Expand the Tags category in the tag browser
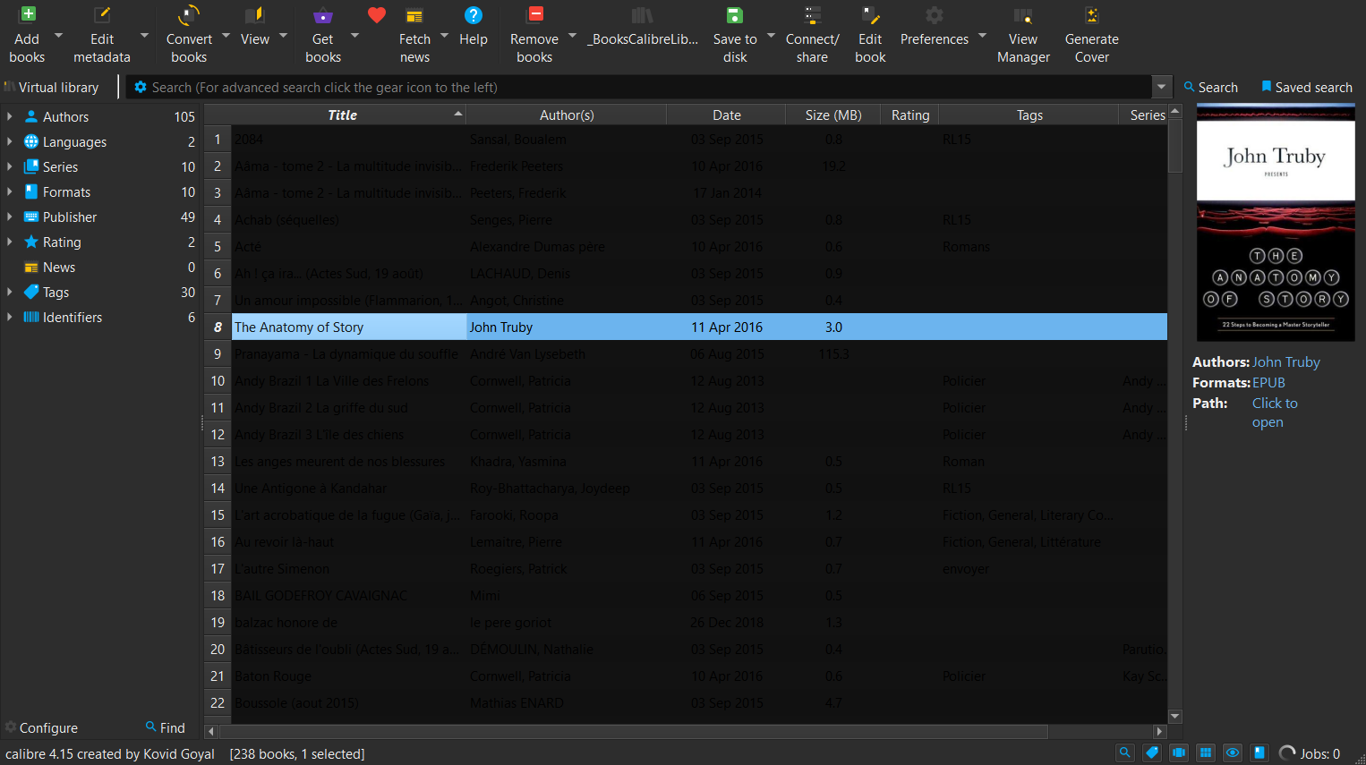The image size is (1366, 765). pos(10,292)
